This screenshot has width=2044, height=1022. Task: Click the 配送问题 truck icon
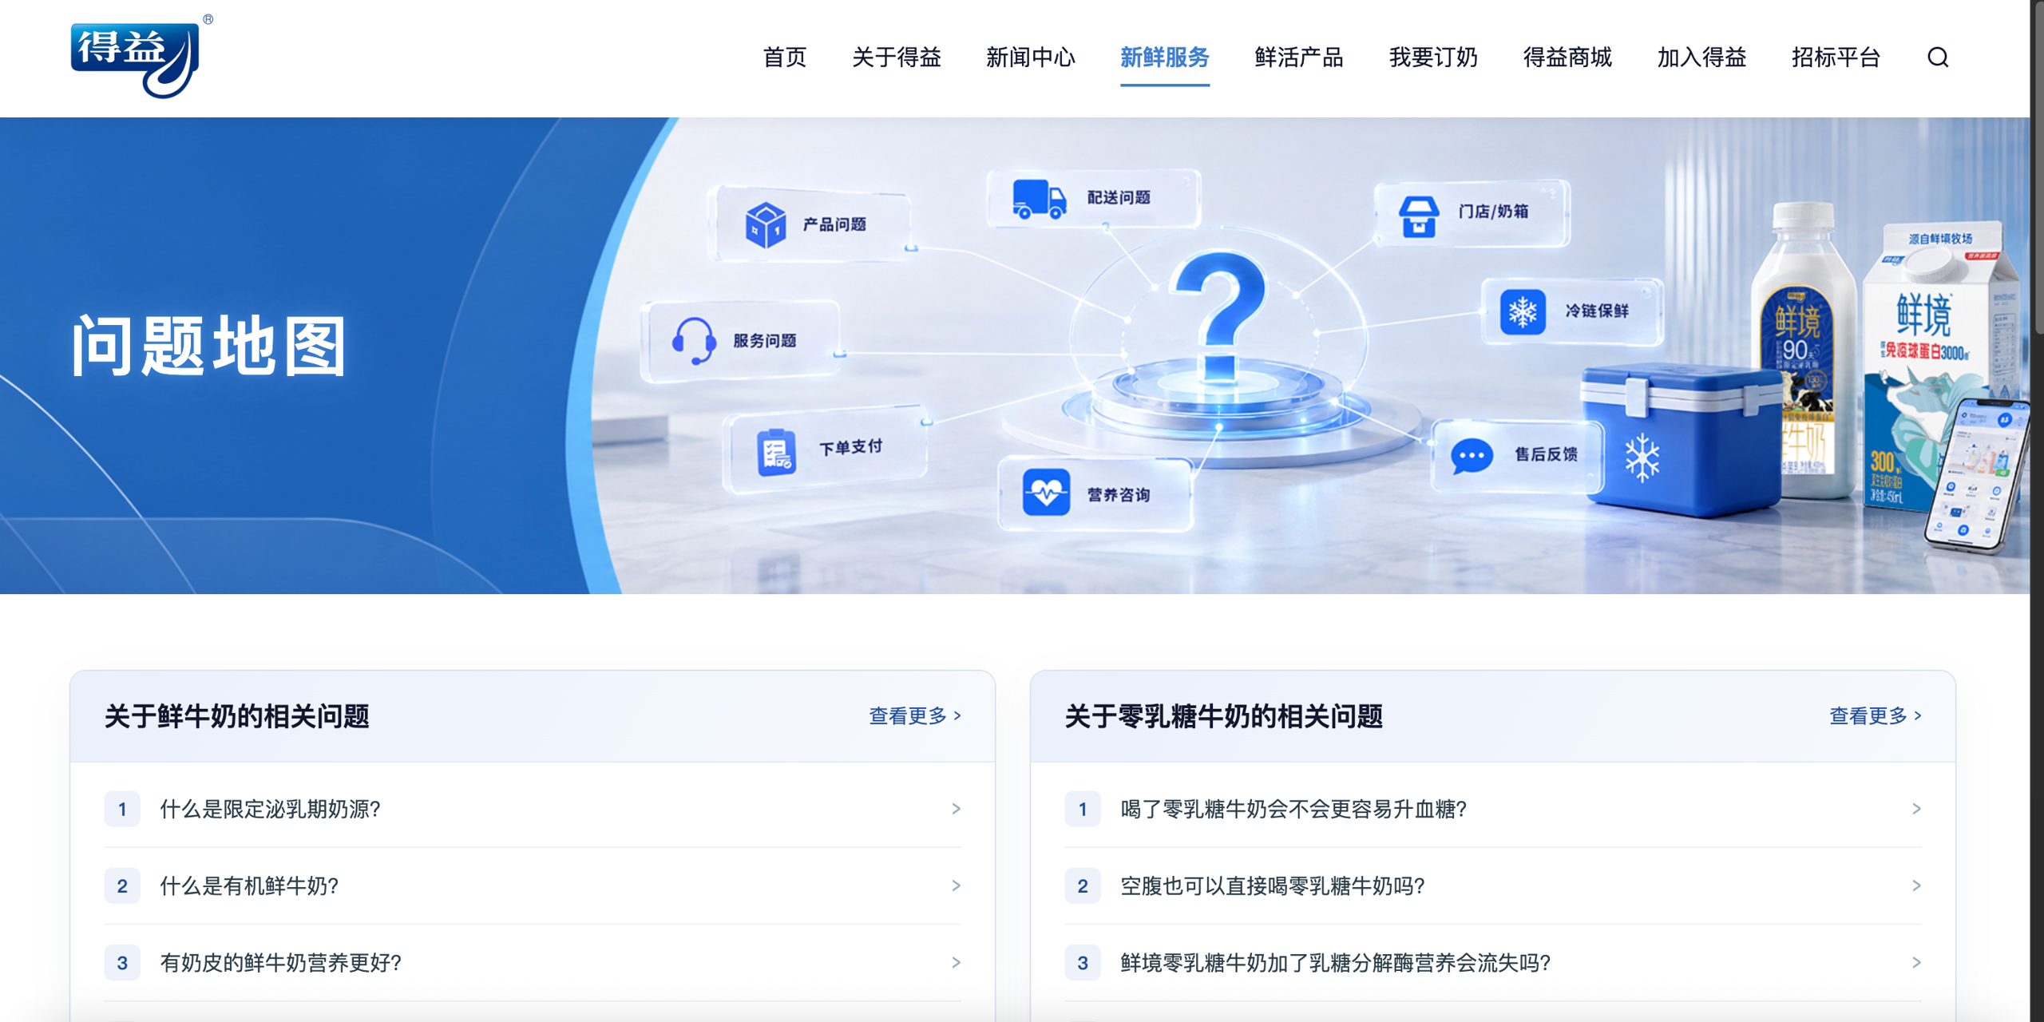click(x=1039, y=198)
